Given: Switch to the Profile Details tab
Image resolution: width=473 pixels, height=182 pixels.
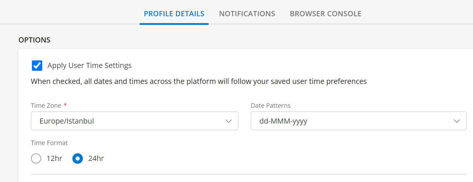Looking at the screenshot, I should tap(174, 14).
